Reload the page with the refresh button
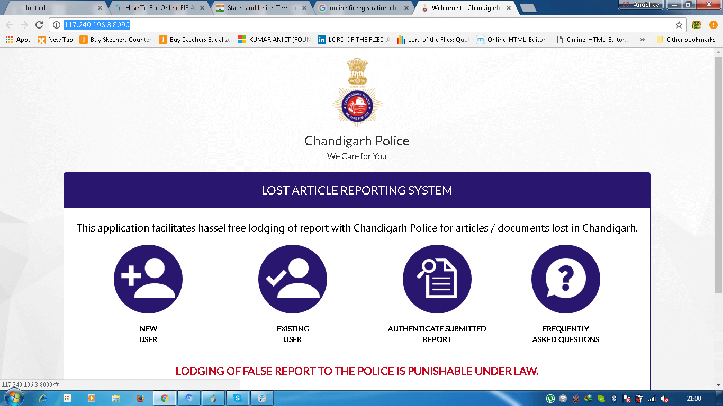The height and width of the screenshot is (406, 723). [39, 25]
